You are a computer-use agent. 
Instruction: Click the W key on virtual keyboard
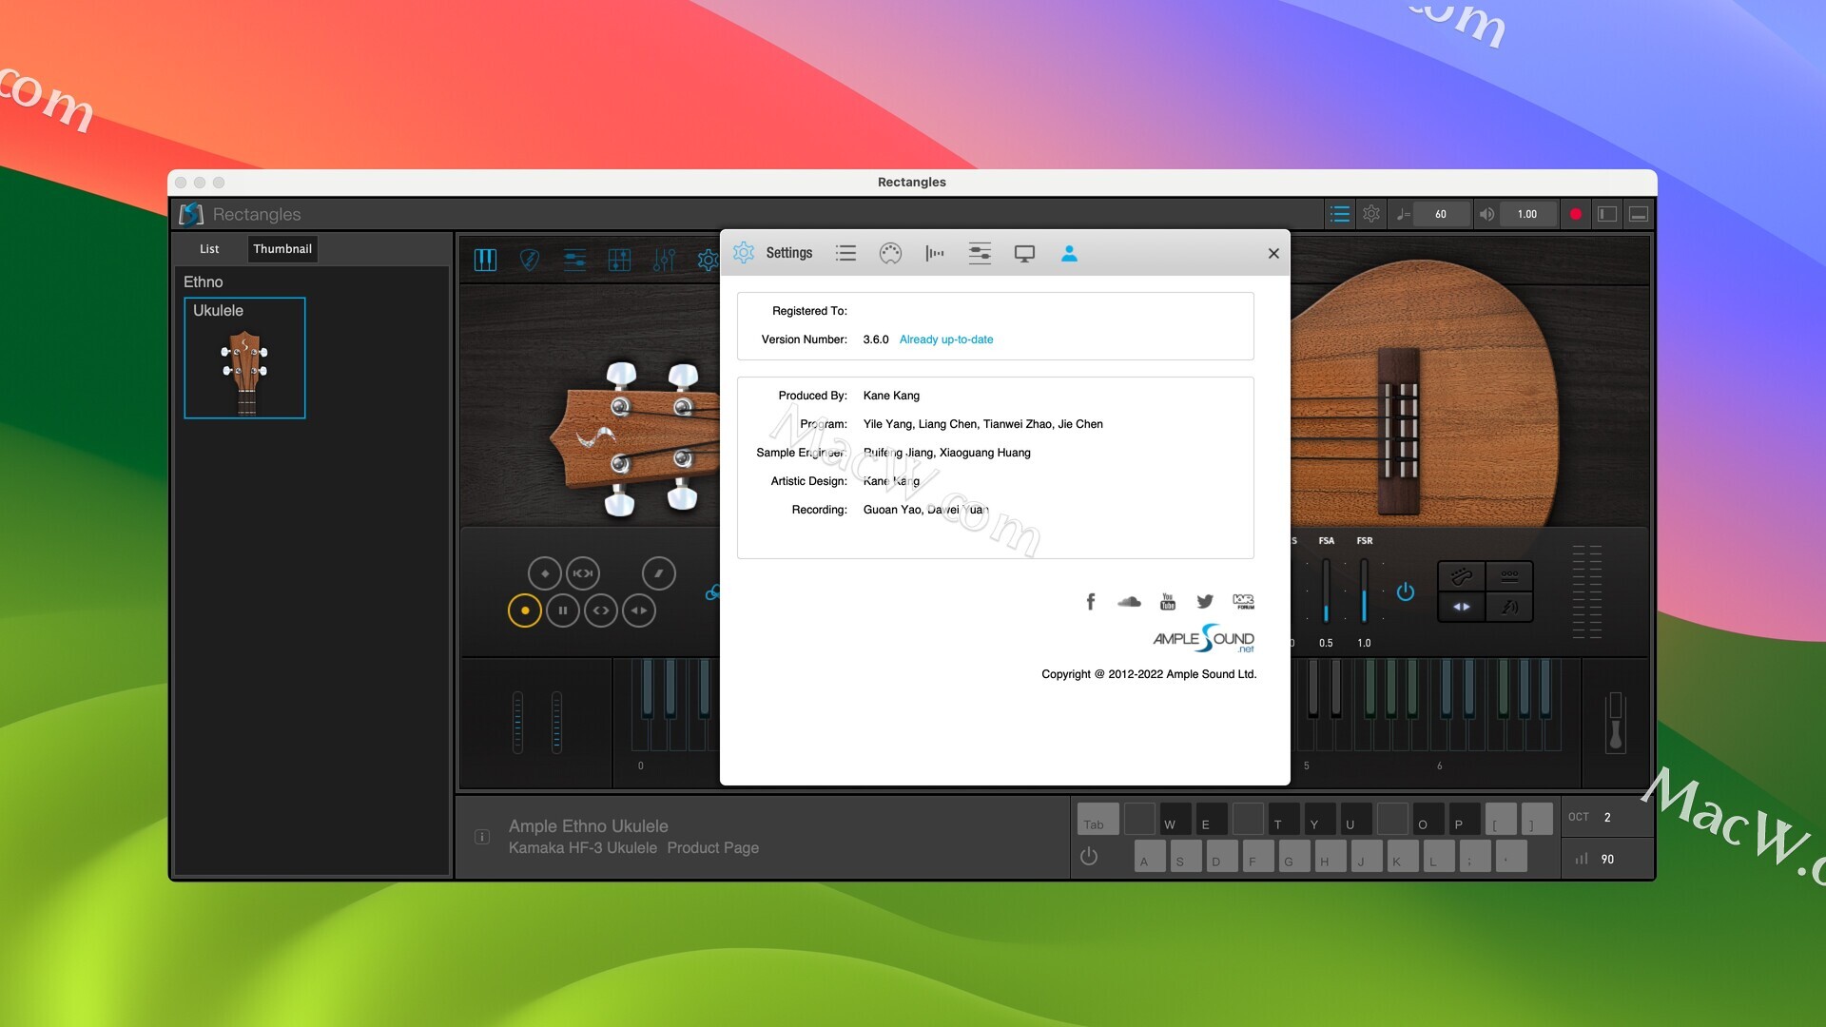pyautogui.click(x=1175, y=819)
